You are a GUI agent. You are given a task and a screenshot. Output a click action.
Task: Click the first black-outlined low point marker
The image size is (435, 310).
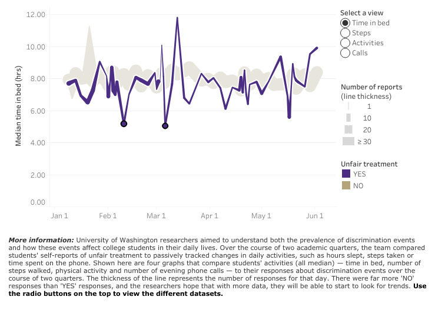point(124,124)
